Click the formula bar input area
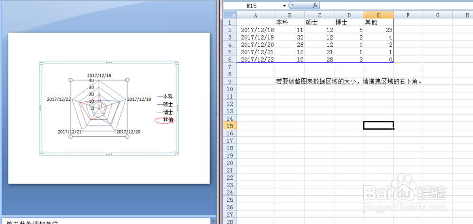 396,5
